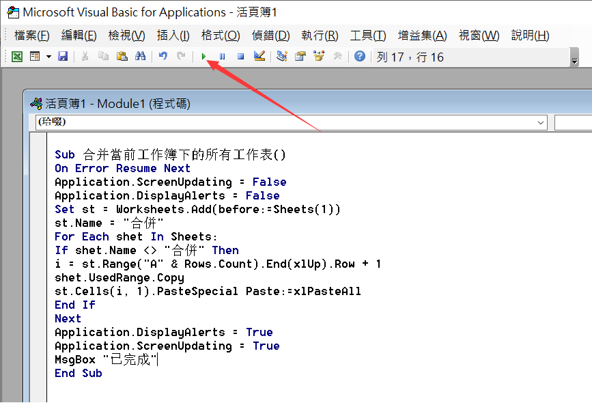Viewport: 592px width, 403px height.
Task: Open the toolbar options overflow arrow
Action: point(574,57)
